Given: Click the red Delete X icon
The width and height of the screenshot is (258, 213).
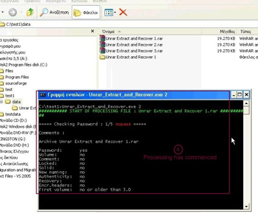Looking at the screenshot, I should [x=123, y=13].
